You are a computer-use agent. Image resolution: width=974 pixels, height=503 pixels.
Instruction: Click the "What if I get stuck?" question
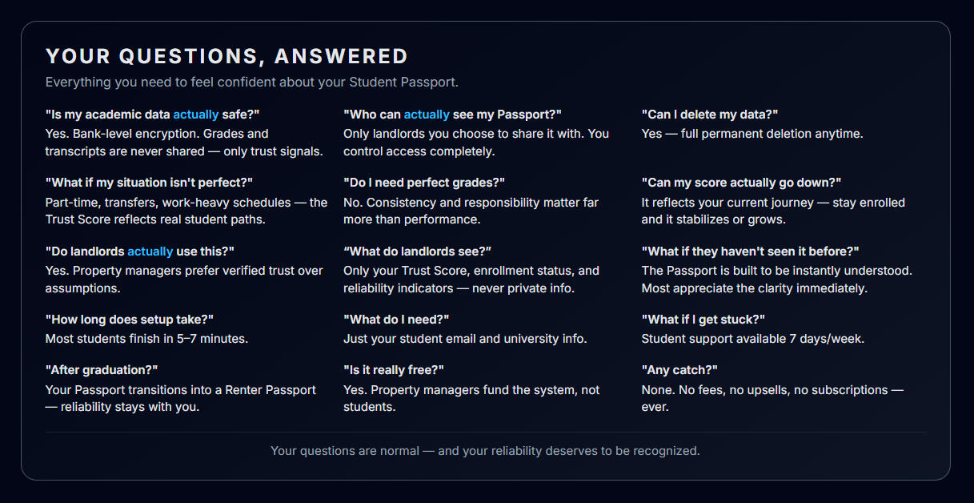703,320
